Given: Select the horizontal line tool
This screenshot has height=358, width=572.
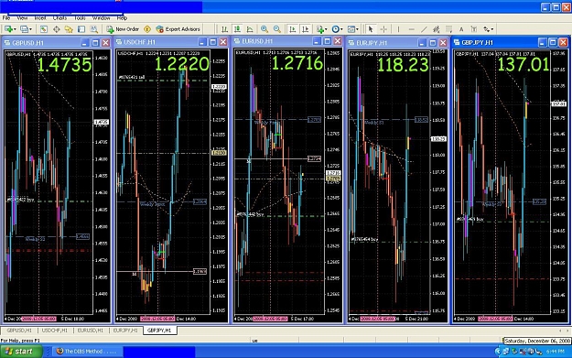Looking at the screenshot, I should (x=411, y=29).
